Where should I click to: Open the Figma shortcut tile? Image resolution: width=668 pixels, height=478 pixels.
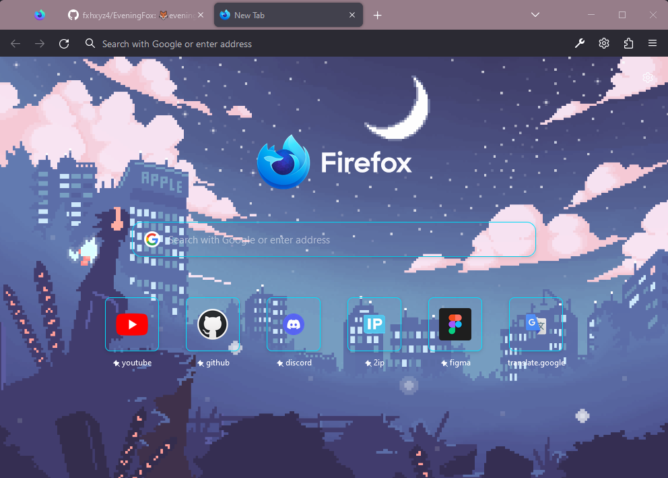[455, 324]
